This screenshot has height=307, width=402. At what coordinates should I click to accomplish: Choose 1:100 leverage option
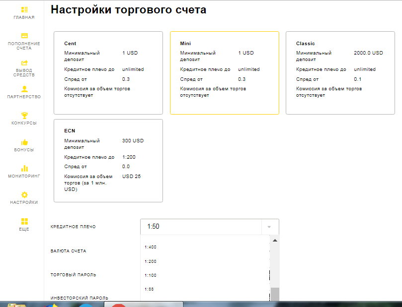(151, 276)
